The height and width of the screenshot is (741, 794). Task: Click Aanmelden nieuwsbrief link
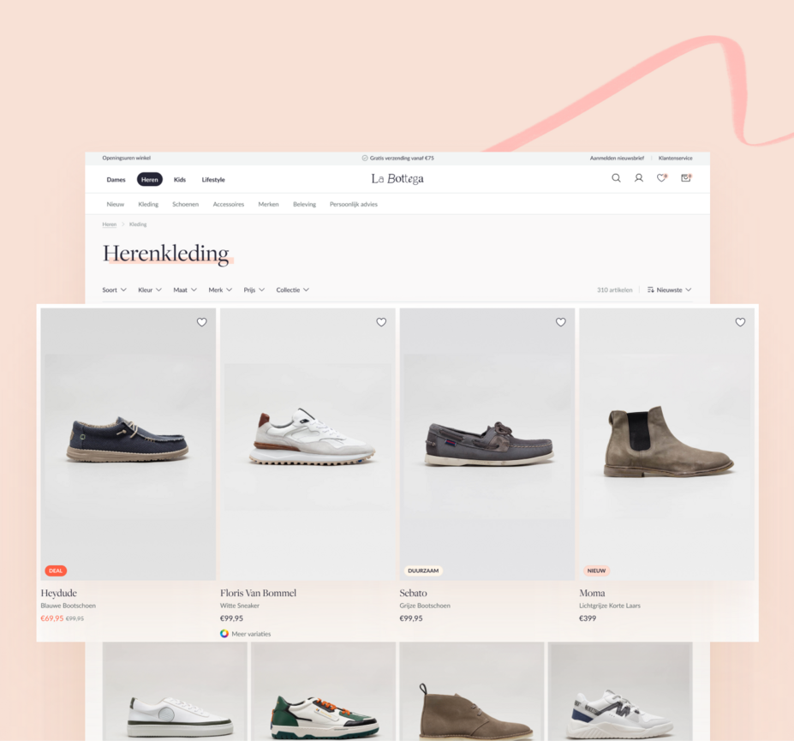pos(616,158)
